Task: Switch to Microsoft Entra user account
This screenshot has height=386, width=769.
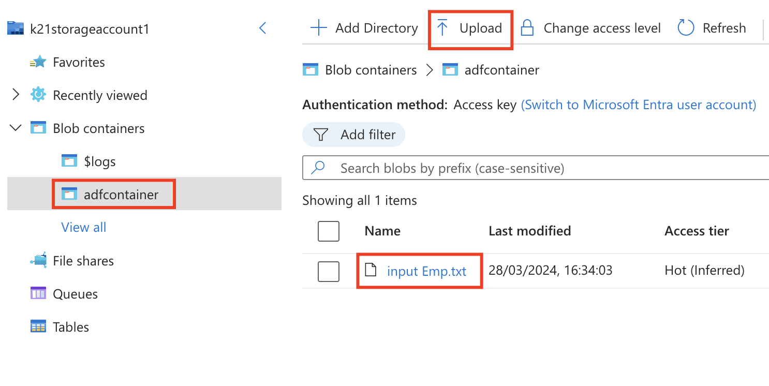Action: 638,105
